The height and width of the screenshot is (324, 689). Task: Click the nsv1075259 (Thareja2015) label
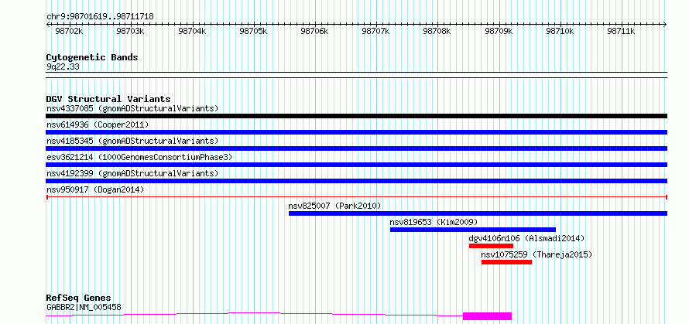pyautogui.click(x=536, y=254)
